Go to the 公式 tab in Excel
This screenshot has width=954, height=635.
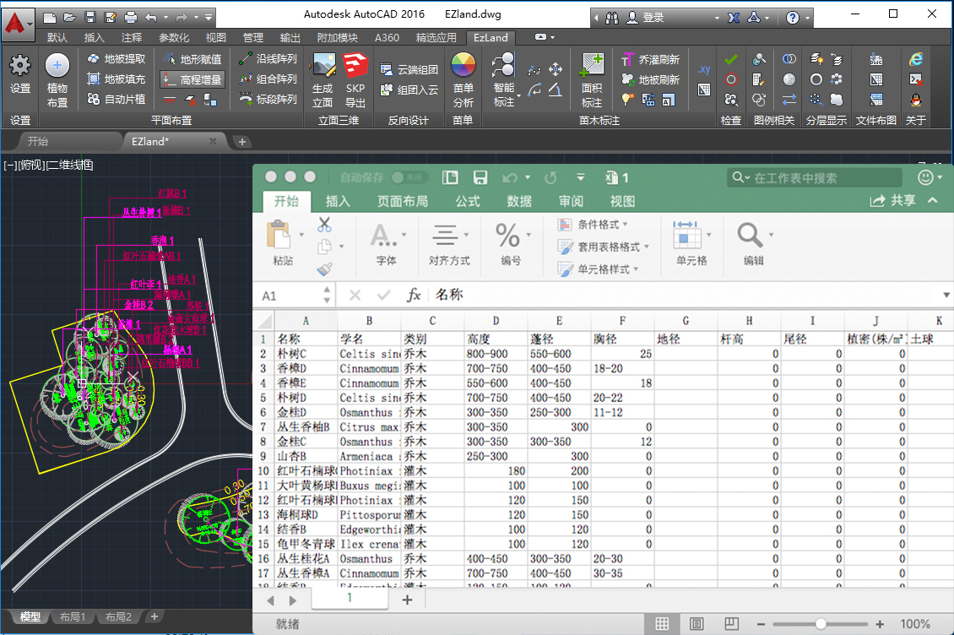468,202
